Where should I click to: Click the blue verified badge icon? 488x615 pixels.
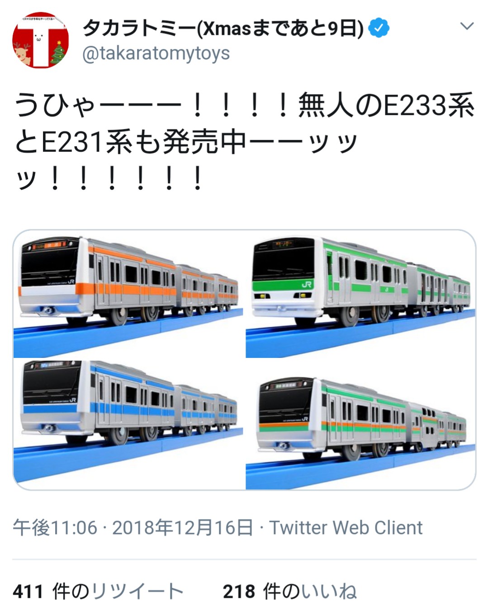(379, 28)
